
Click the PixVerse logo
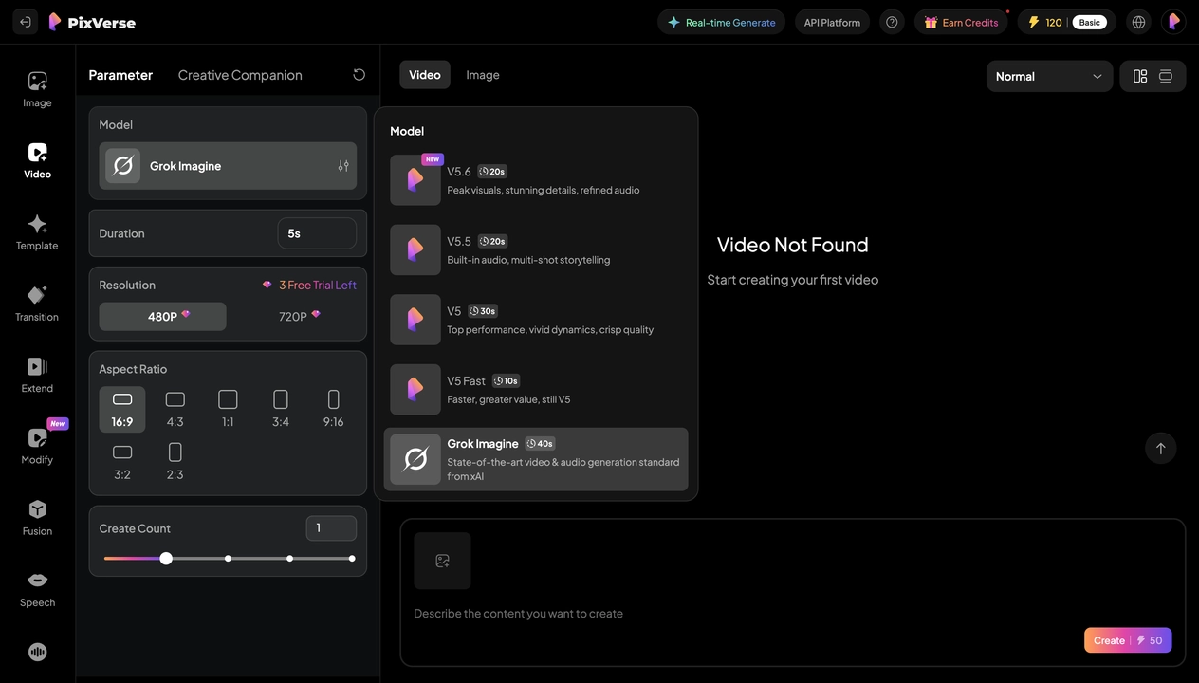click(x=92, y=22)
